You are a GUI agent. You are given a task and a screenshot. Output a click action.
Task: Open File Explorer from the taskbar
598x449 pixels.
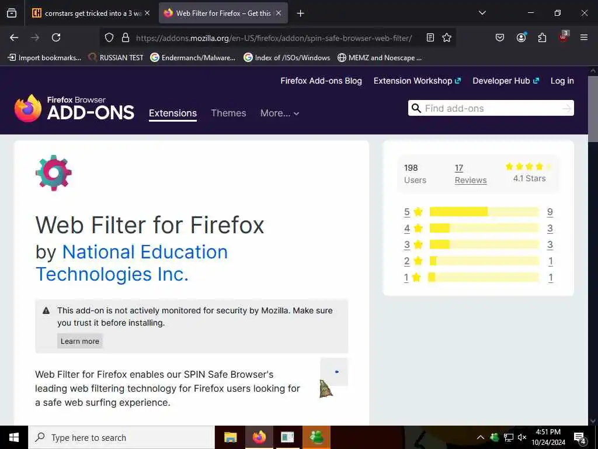tap(230, 437)
